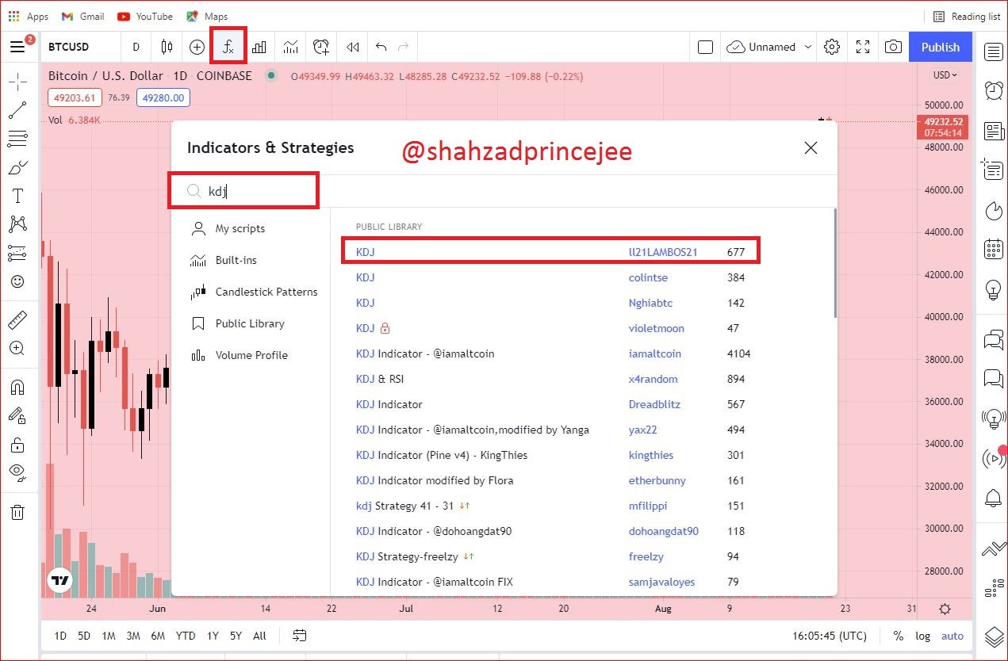Open the USD currency dropdown
This screenshot has height=661, width=1008.
tap(945, 75)
